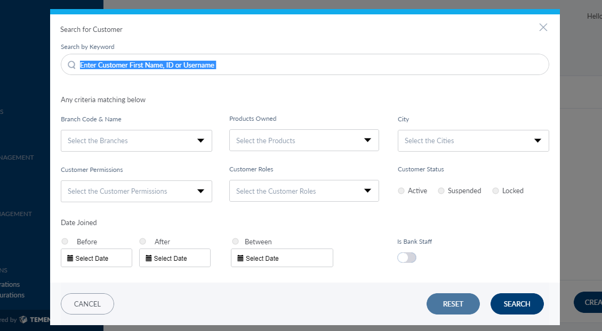
Task: Click the magnifier icon in keyword search
Action: click(x=71, y=65)
